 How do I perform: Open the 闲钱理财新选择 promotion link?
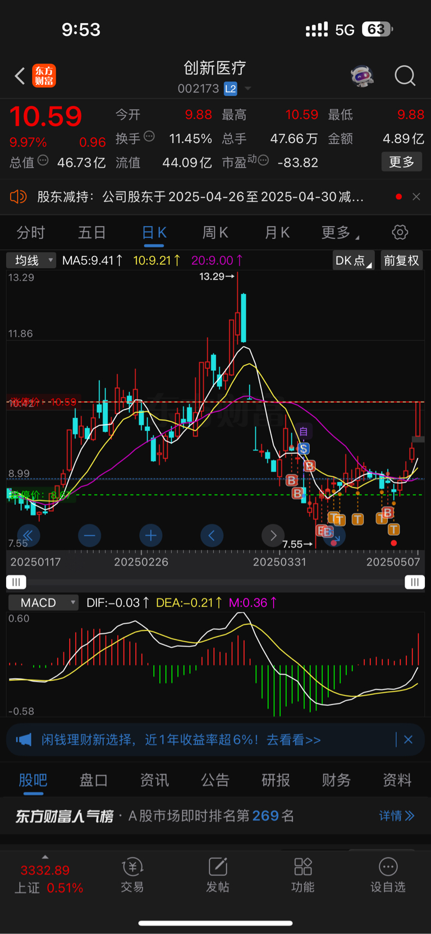[x=181, y=740]
